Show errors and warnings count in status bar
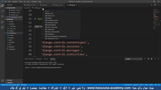161x90 pixels. (24, 85)
